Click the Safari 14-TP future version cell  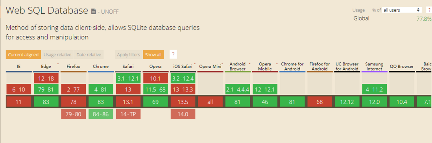(128, 114)
